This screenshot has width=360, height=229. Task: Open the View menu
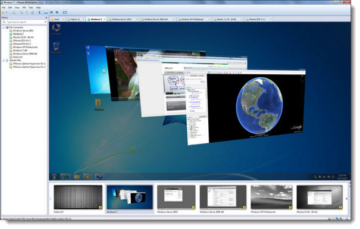click(17, 8)
